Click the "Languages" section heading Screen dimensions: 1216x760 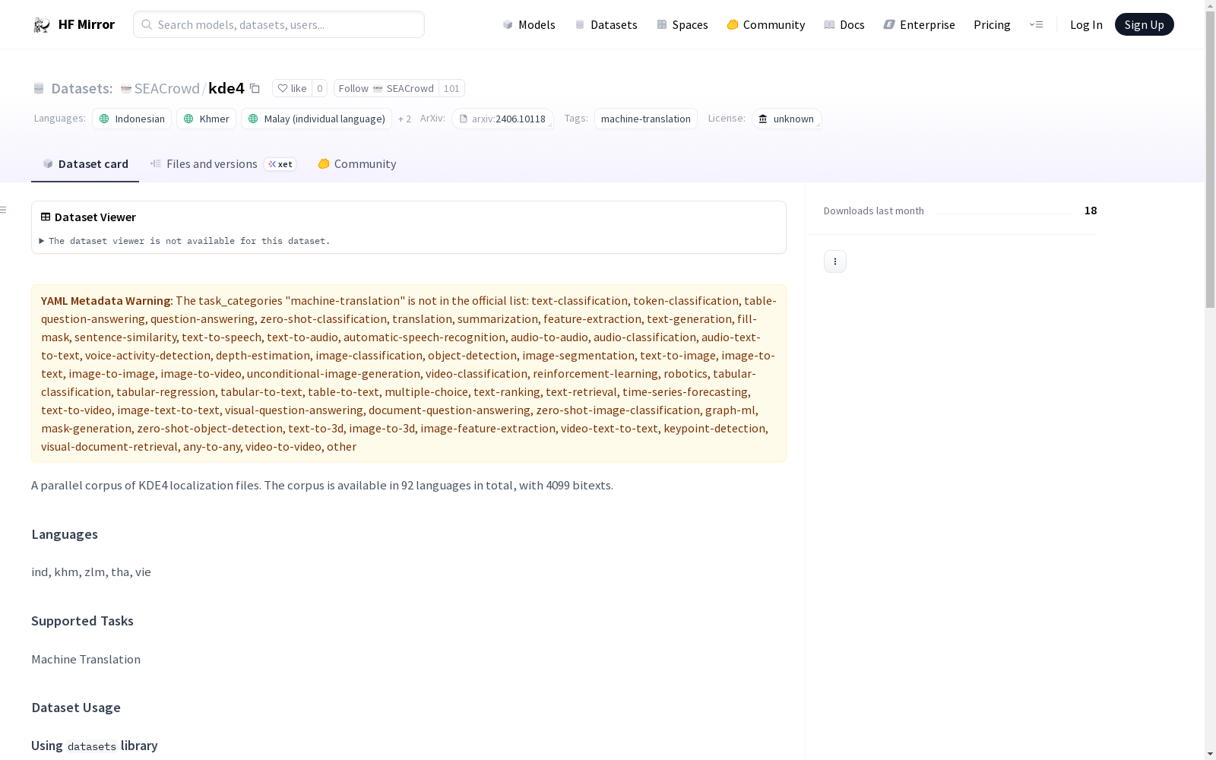65,534
